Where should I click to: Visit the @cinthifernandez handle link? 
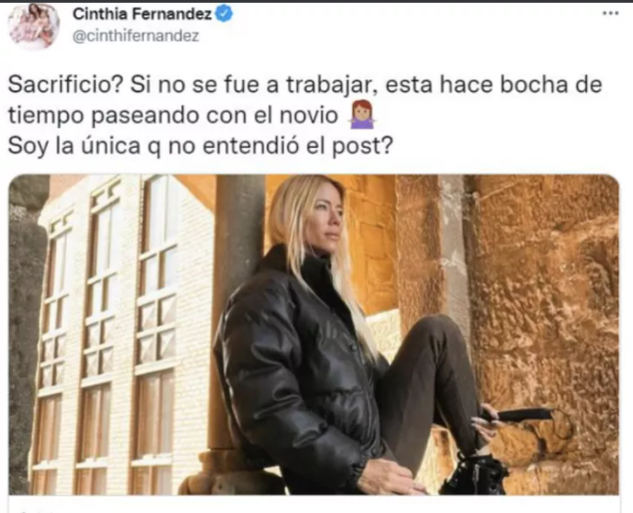[136, 36]
